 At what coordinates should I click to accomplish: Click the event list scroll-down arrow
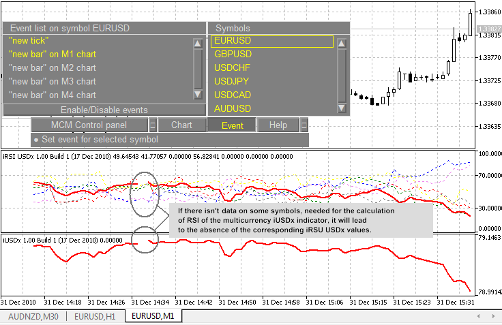click(198, 94)
